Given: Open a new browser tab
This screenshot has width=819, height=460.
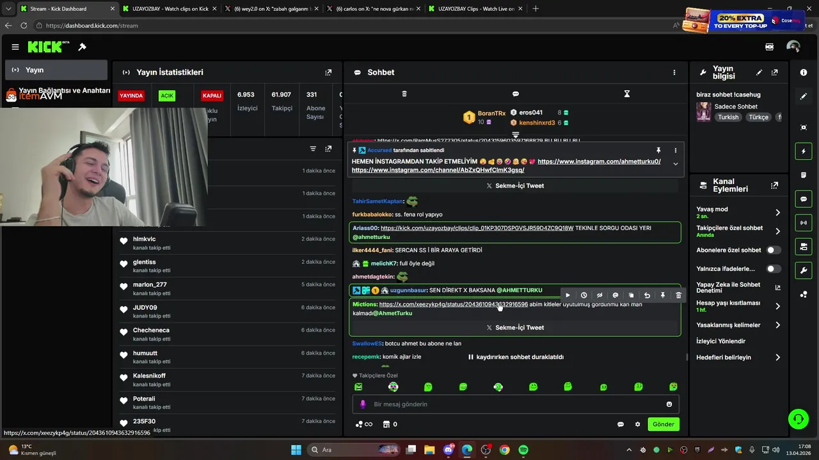Looking at the screenshot, I should [x=536, y=9].
